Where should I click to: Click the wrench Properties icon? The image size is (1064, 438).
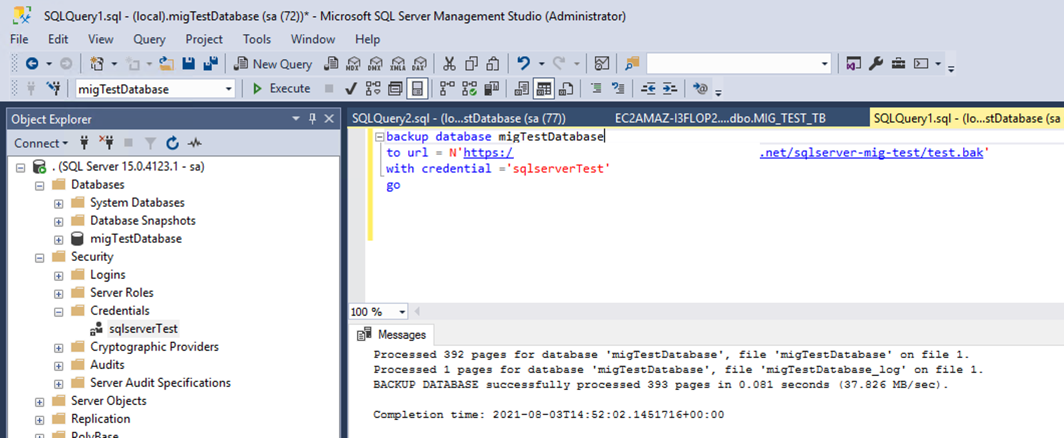[876, 64]
